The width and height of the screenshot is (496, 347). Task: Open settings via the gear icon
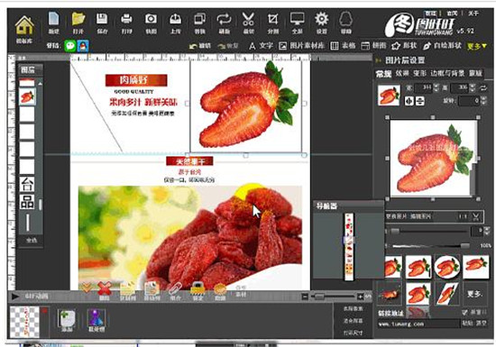point(321,23)
